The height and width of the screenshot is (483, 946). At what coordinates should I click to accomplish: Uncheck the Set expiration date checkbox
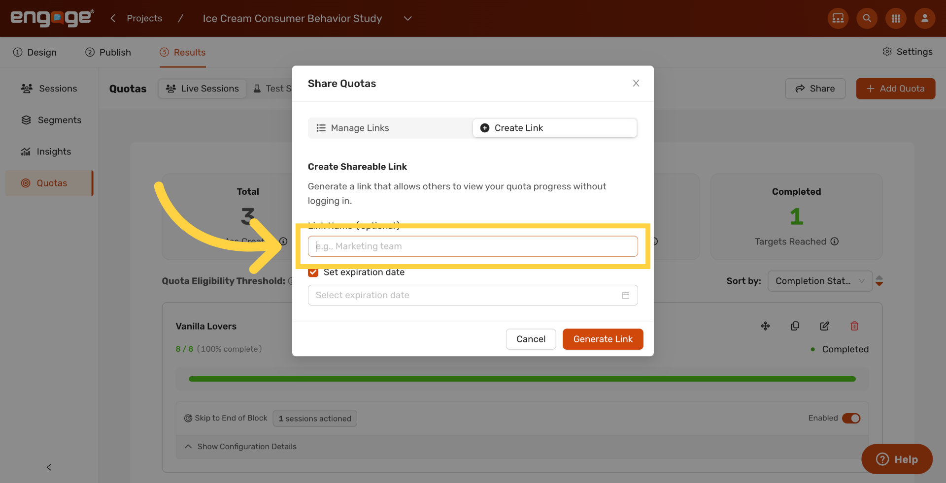click(313, 272)
